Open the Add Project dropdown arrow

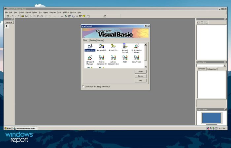point(10,16)
